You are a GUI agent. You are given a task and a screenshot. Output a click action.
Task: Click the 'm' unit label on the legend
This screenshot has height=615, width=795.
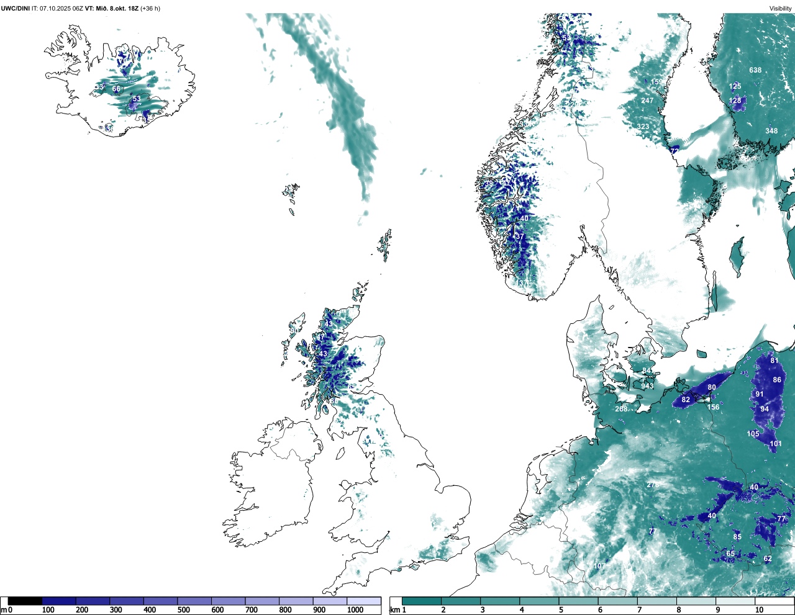point(3,610)
